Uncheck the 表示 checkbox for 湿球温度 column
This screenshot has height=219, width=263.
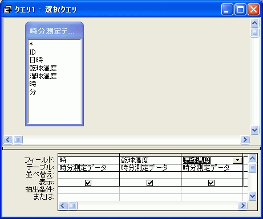tap(211, 183)
